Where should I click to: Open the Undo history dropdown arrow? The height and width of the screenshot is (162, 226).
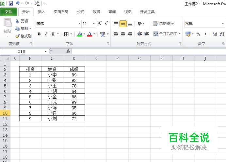click(x=22, y=3)
